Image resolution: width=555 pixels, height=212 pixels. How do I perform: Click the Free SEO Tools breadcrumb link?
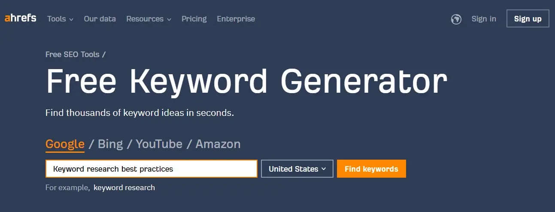click(73, 55)
